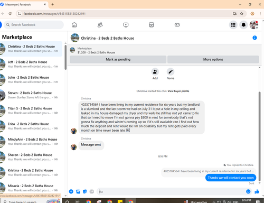The width and height of the screenshot is (264, 203).
Task: Click the chat messages scrollbar
Action: point(259,136)
